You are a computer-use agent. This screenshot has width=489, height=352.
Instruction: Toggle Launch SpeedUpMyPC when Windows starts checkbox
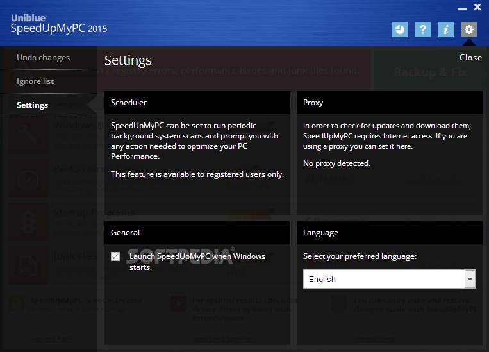point(115,256)
